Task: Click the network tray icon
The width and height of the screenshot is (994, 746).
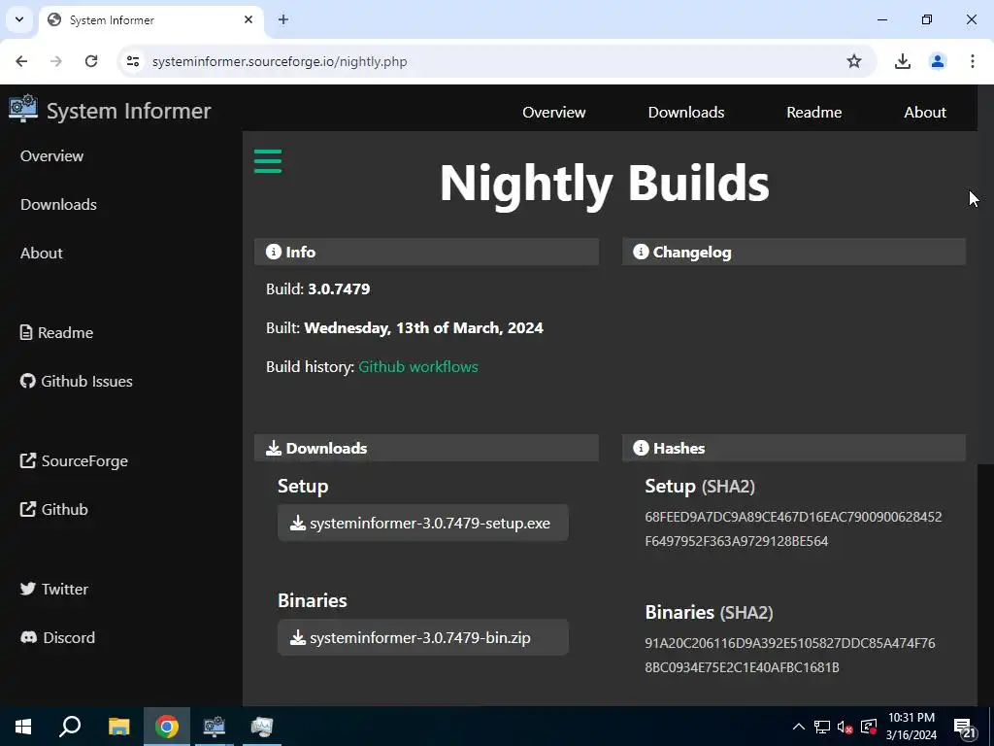Action: pos(821,727)
